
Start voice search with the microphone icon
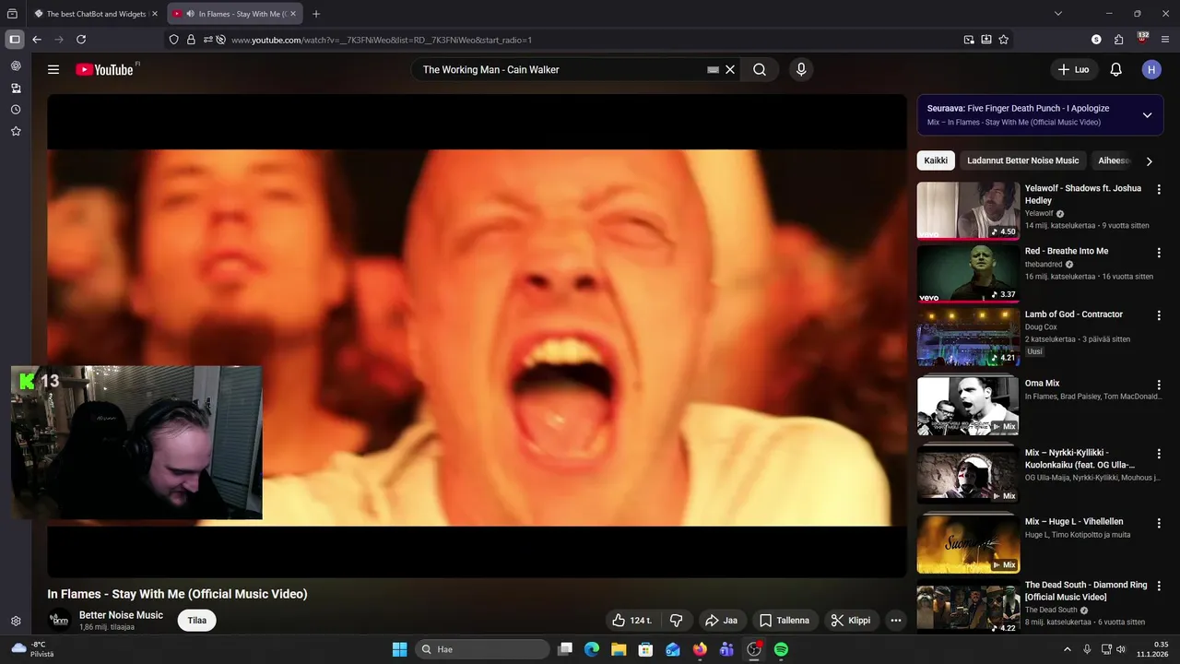[801, 69]
